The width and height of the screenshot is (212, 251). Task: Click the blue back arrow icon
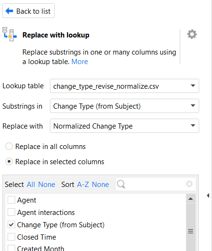(x=10, y=11)
